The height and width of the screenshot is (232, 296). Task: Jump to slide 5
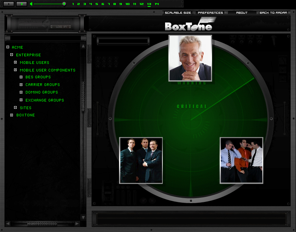97,4
